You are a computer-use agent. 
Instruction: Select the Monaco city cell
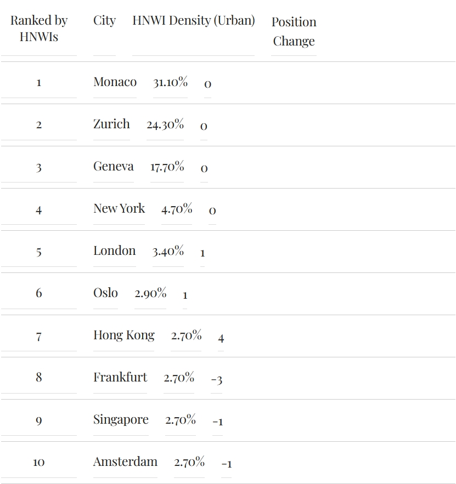115,82
